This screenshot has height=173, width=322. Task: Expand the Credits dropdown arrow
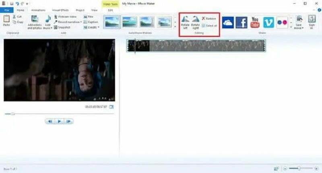pos(99,27)
